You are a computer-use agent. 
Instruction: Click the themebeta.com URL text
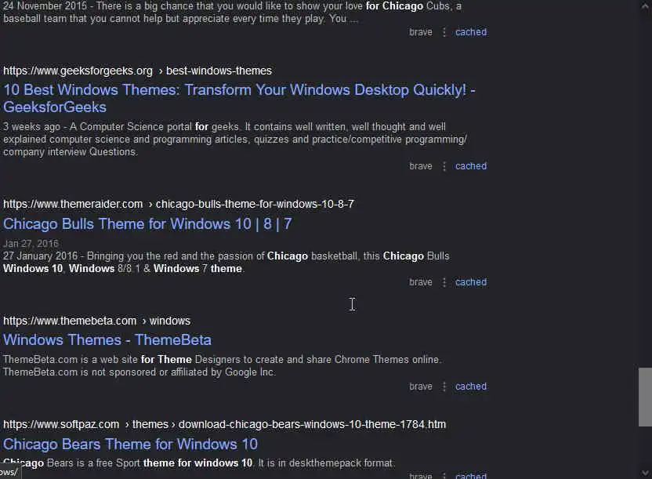click(x=70, y=321)
